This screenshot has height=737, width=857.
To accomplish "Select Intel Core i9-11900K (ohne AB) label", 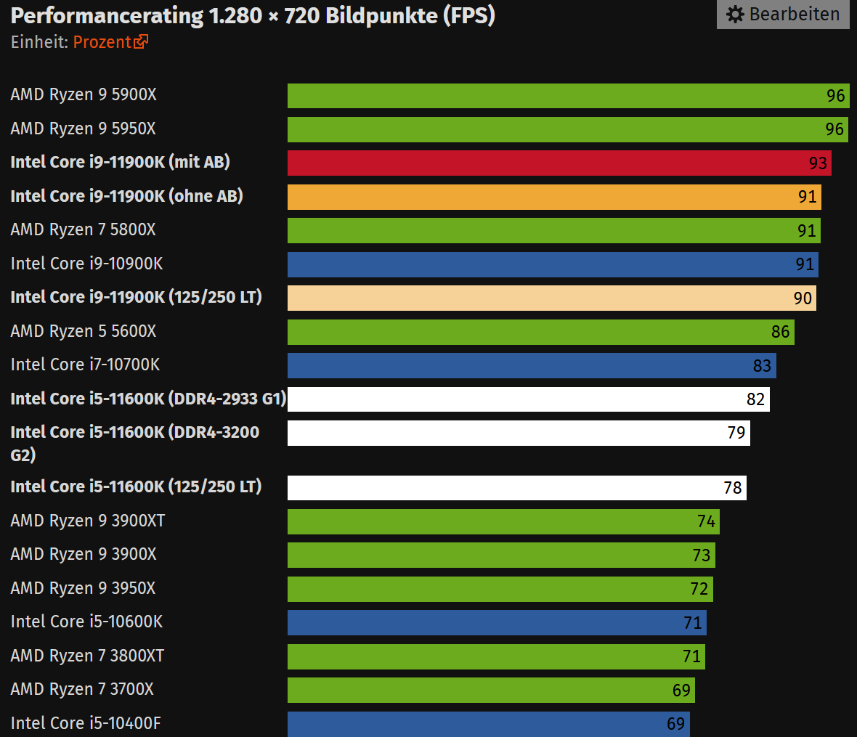I will (x=127, y=196).
